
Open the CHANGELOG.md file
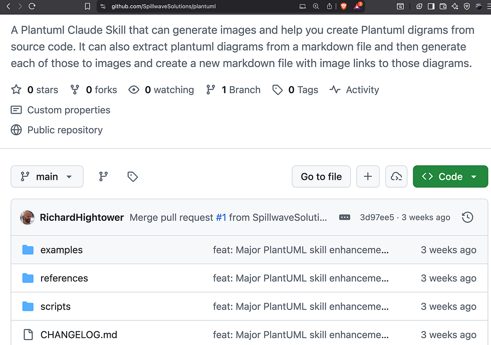point(79,335)
